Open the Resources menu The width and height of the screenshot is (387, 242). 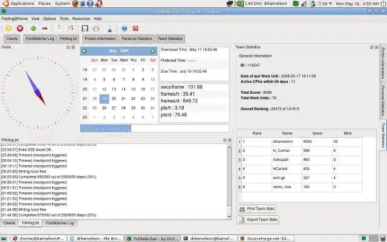[81, 19]
